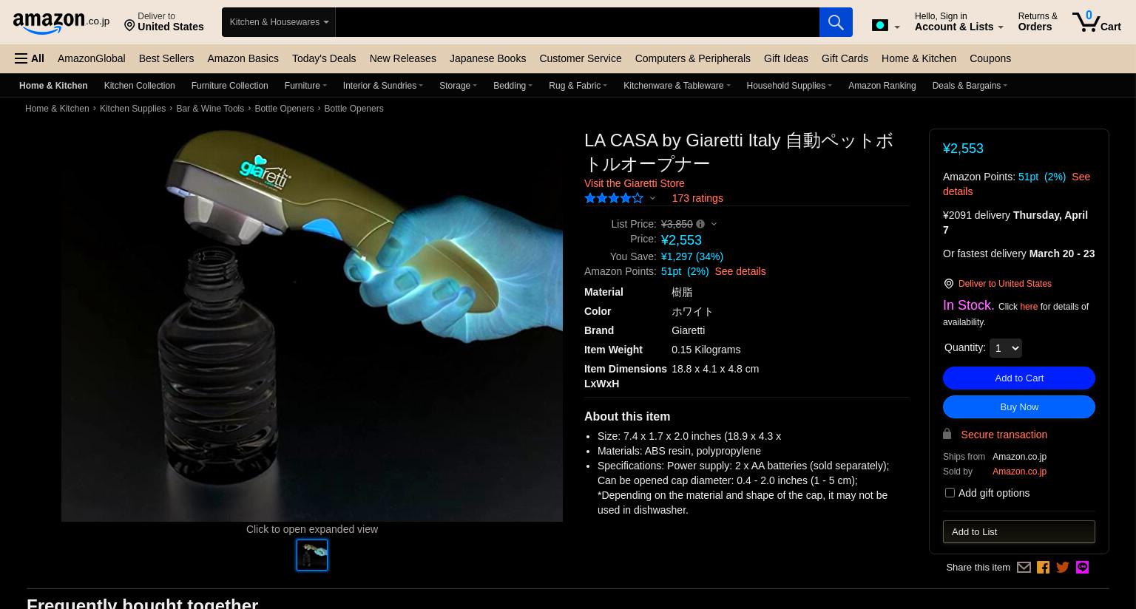Open Amazon Ranking

[882, 86]
